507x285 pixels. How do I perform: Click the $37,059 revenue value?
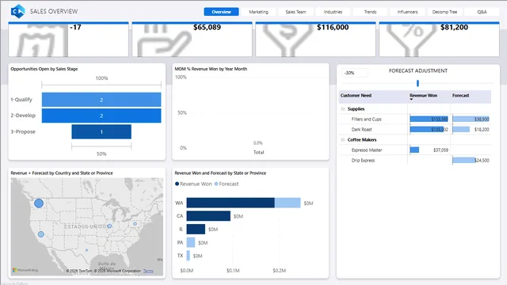coord(440,150)
